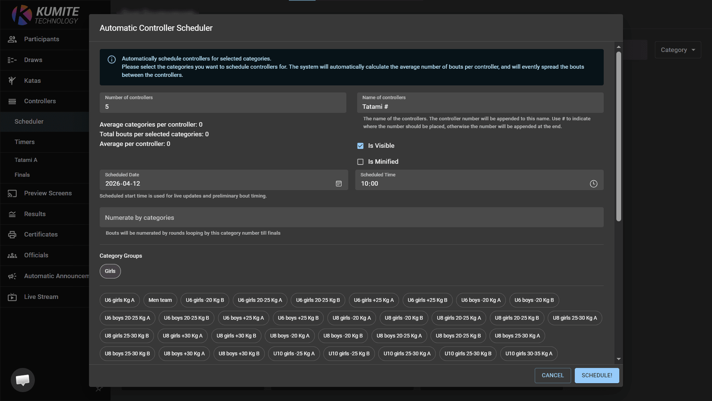Viewport: 712px width, 401px height.
Task: Uncheck the Is Visible checkbox
Action: pyautogui.click(x=360, y=146)
